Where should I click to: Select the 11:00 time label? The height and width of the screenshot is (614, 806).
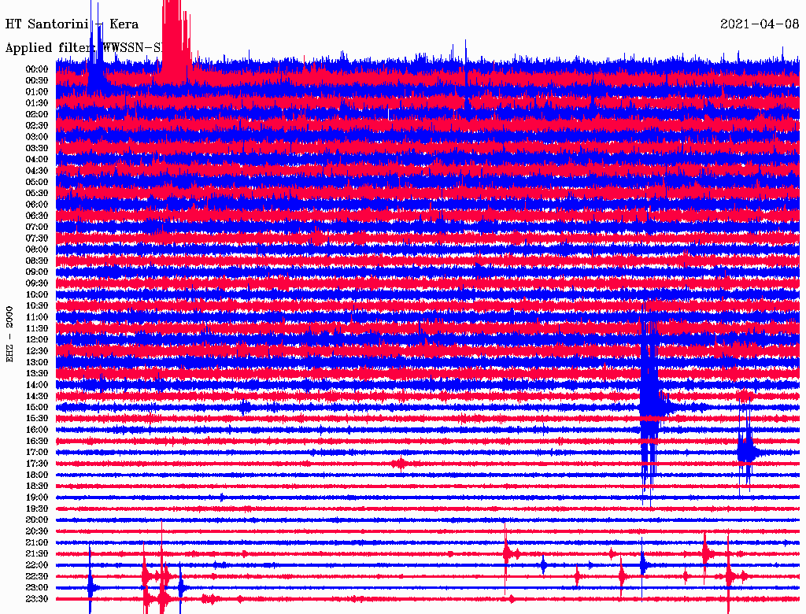37,317
